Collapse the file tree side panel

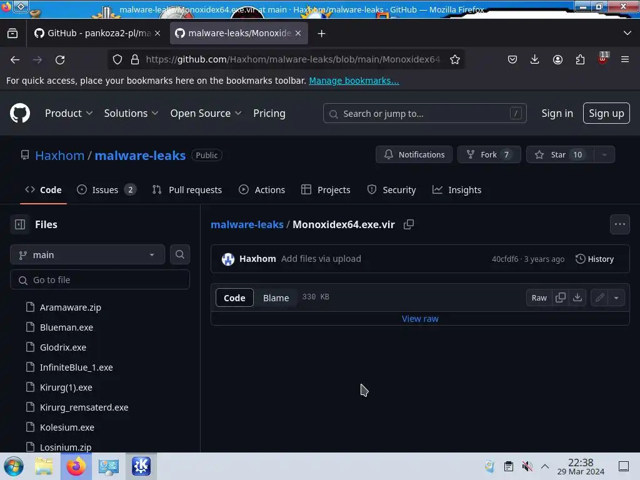pyautogui.click(x=20, y=224)
